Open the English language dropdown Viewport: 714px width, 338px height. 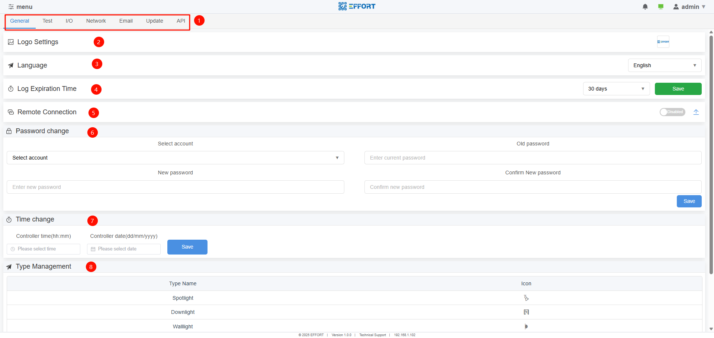[x=665, y=65]
